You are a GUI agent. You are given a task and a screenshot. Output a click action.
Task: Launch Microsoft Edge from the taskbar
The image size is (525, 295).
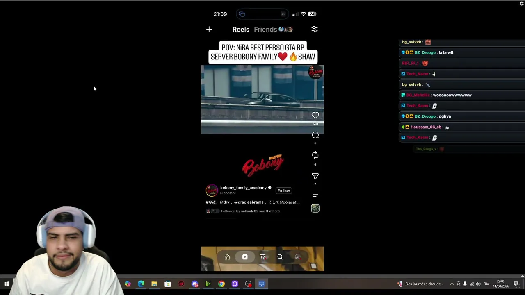[x=141, y=284]
